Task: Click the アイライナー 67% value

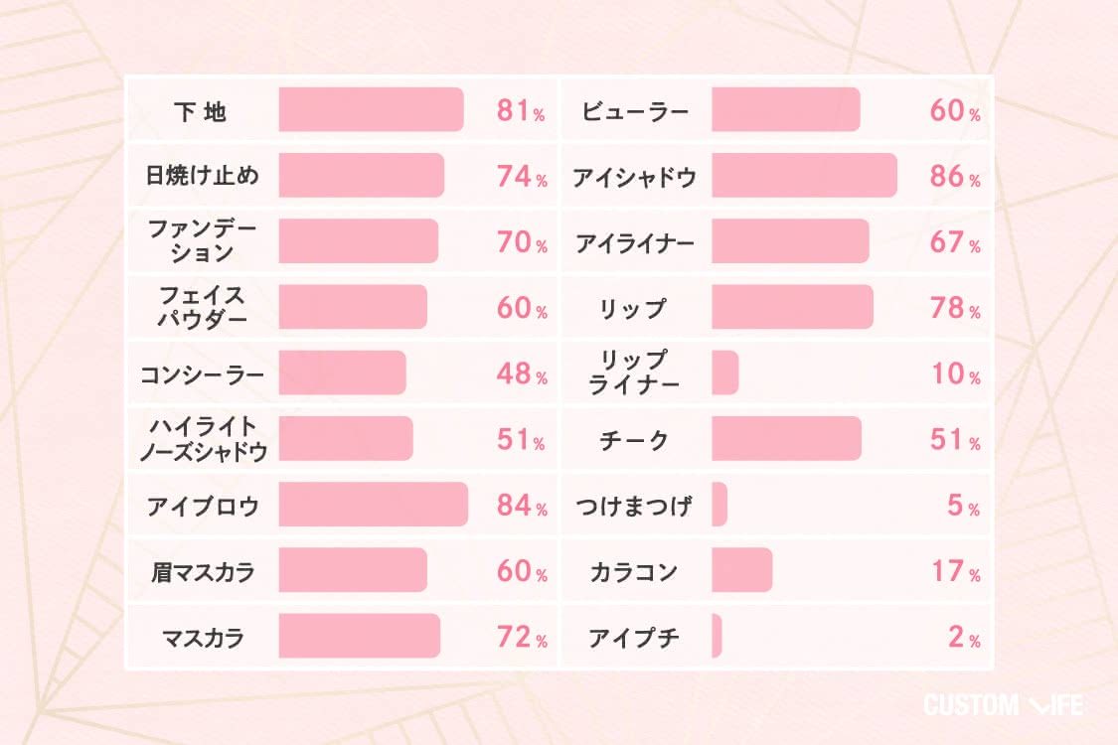Action: 955,242
